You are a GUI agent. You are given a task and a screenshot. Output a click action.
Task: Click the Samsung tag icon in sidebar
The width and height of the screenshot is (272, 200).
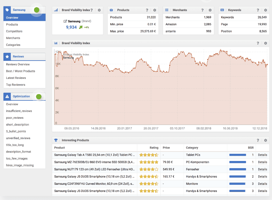(7, 10)
